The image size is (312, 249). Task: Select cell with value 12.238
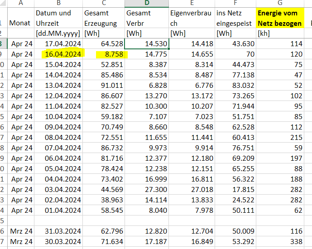(147, 169)
